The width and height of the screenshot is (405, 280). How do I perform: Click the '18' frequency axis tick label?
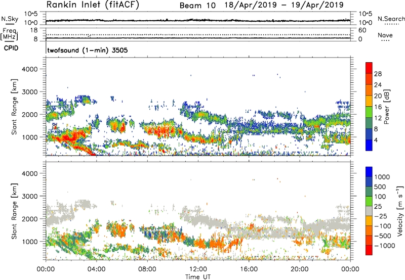point(34,30)
